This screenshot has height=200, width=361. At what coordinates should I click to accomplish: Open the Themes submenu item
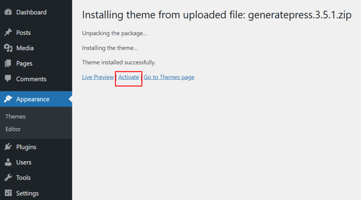pos(16,116)
